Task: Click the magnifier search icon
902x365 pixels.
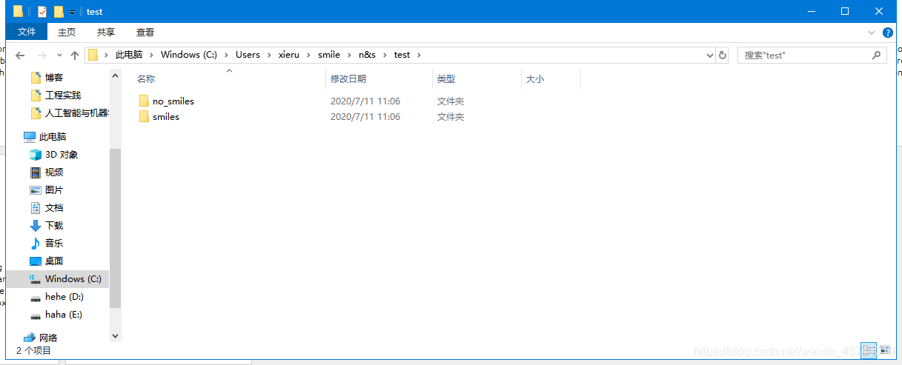Action: 876,56
